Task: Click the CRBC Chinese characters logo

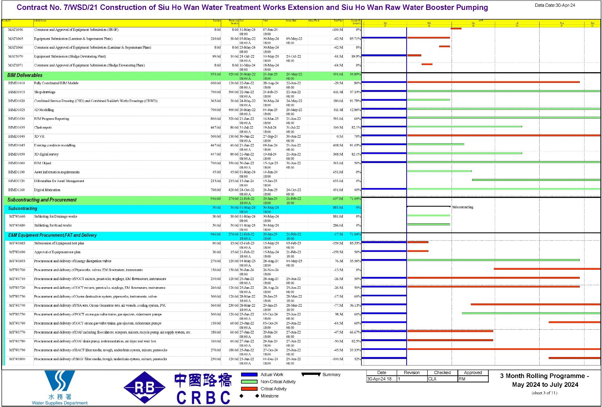Action: [x=203, y=380]
